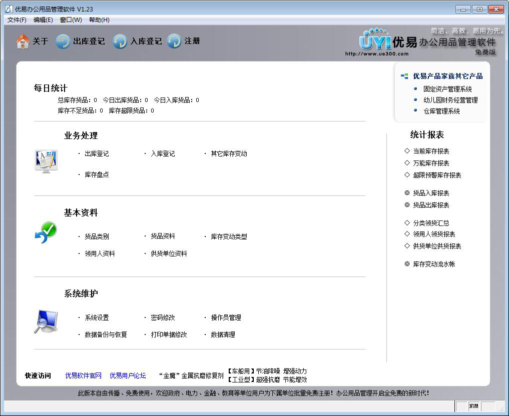Click the 今日出库货品: 0 statistic
The image size is (509, 416).
pos(125,100)
